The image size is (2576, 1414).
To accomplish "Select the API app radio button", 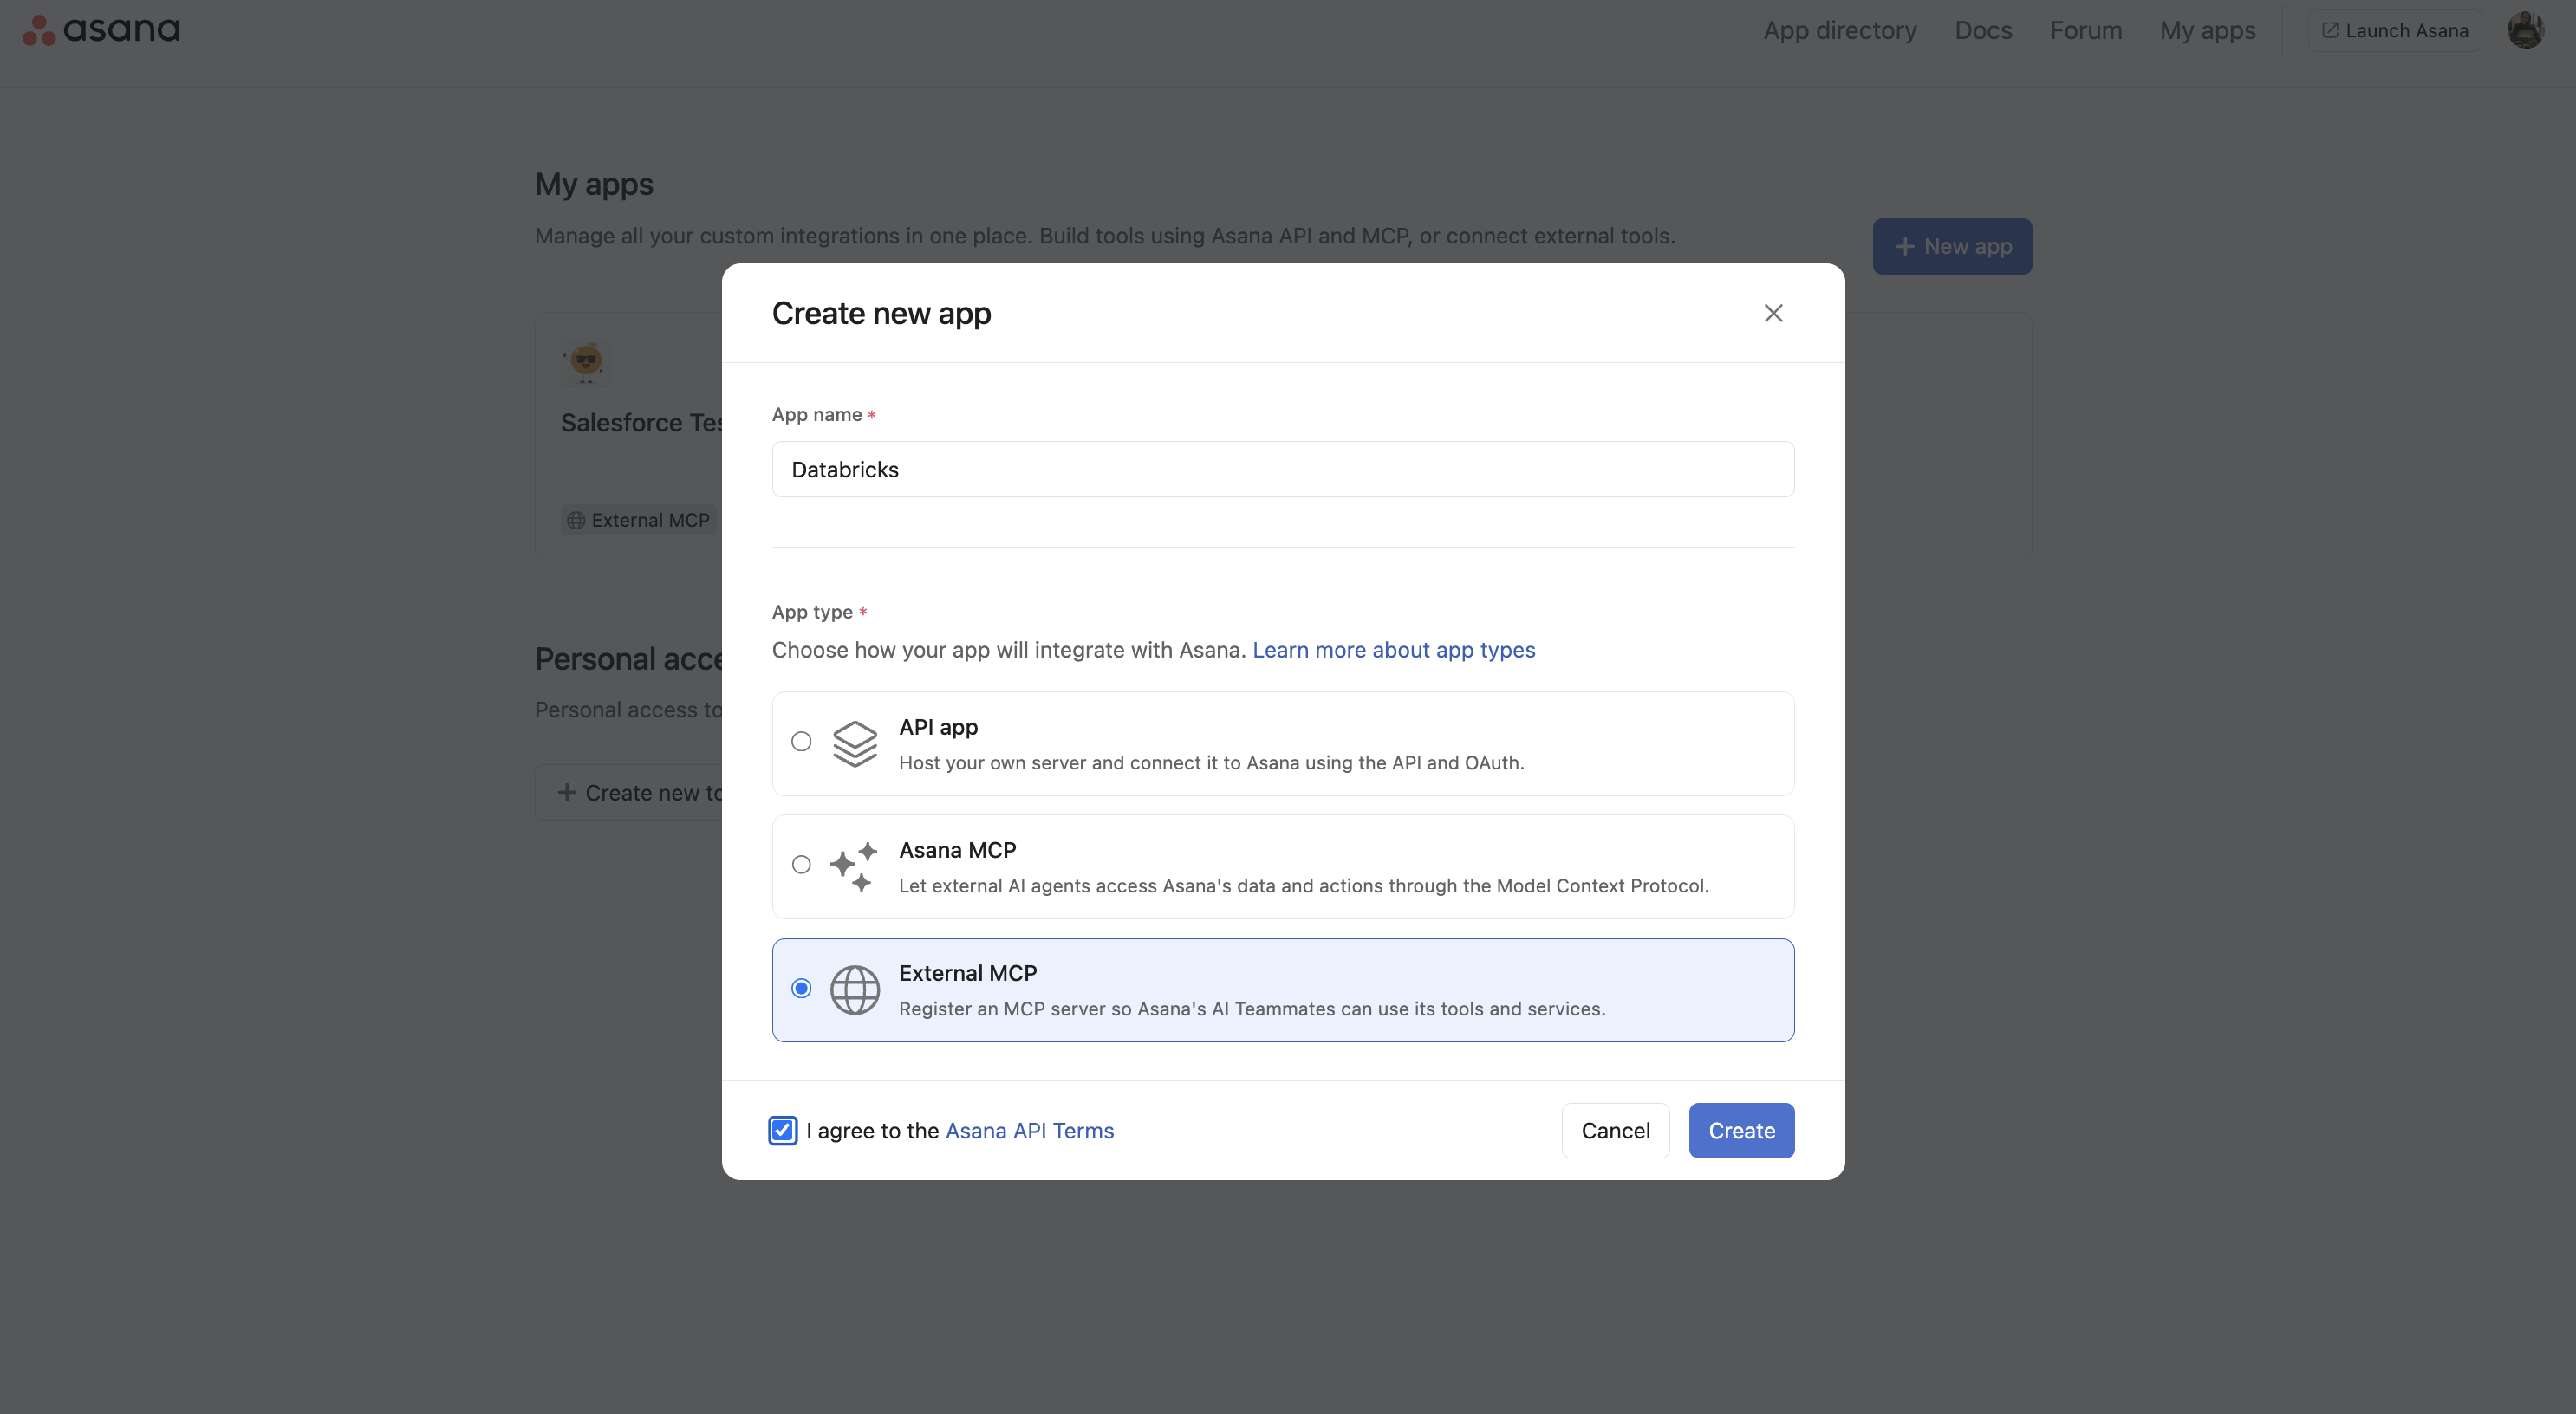I will [801, 742].
